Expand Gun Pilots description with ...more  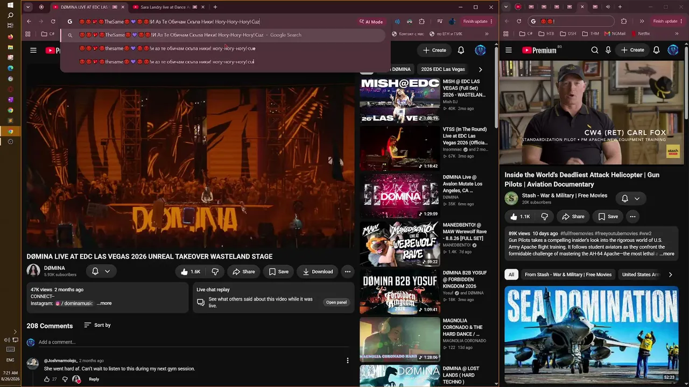tap(666, 254)
